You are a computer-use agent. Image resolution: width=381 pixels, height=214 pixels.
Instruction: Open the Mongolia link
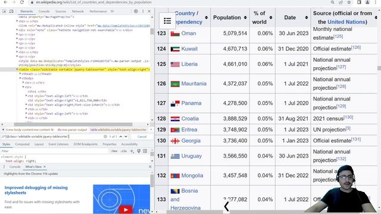click(x=192, y=175)
